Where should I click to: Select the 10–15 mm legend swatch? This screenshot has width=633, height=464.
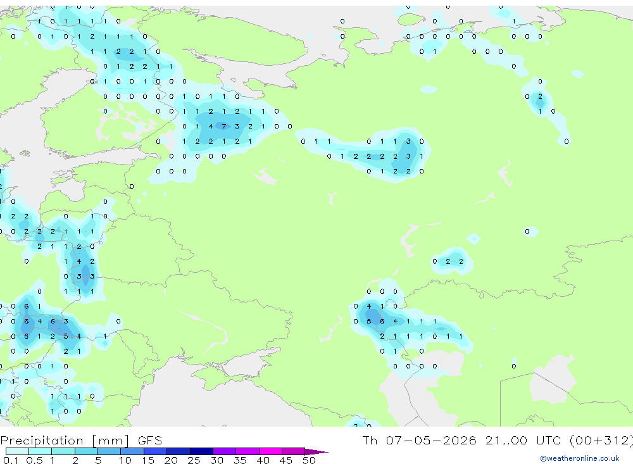click(x=132, y=451)
